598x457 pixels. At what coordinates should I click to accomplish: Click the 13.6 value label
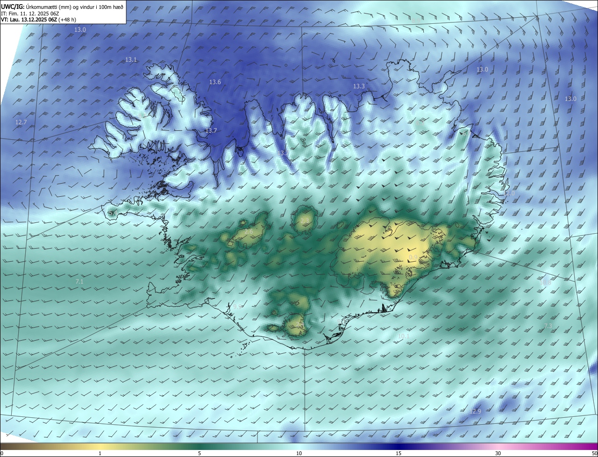click(215, 82)
